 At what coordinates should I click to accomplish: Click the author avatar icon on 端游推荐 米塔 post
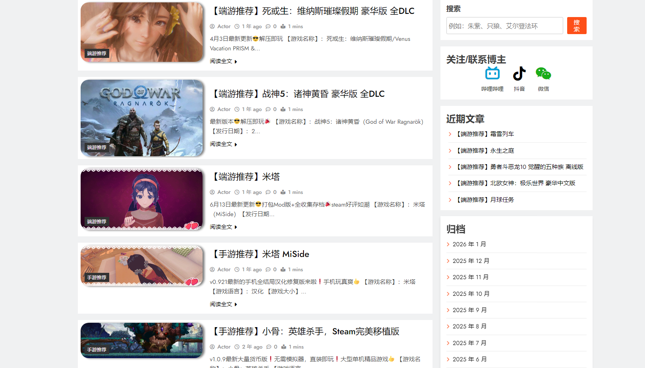pyautogui.click(x=212, y=192)
